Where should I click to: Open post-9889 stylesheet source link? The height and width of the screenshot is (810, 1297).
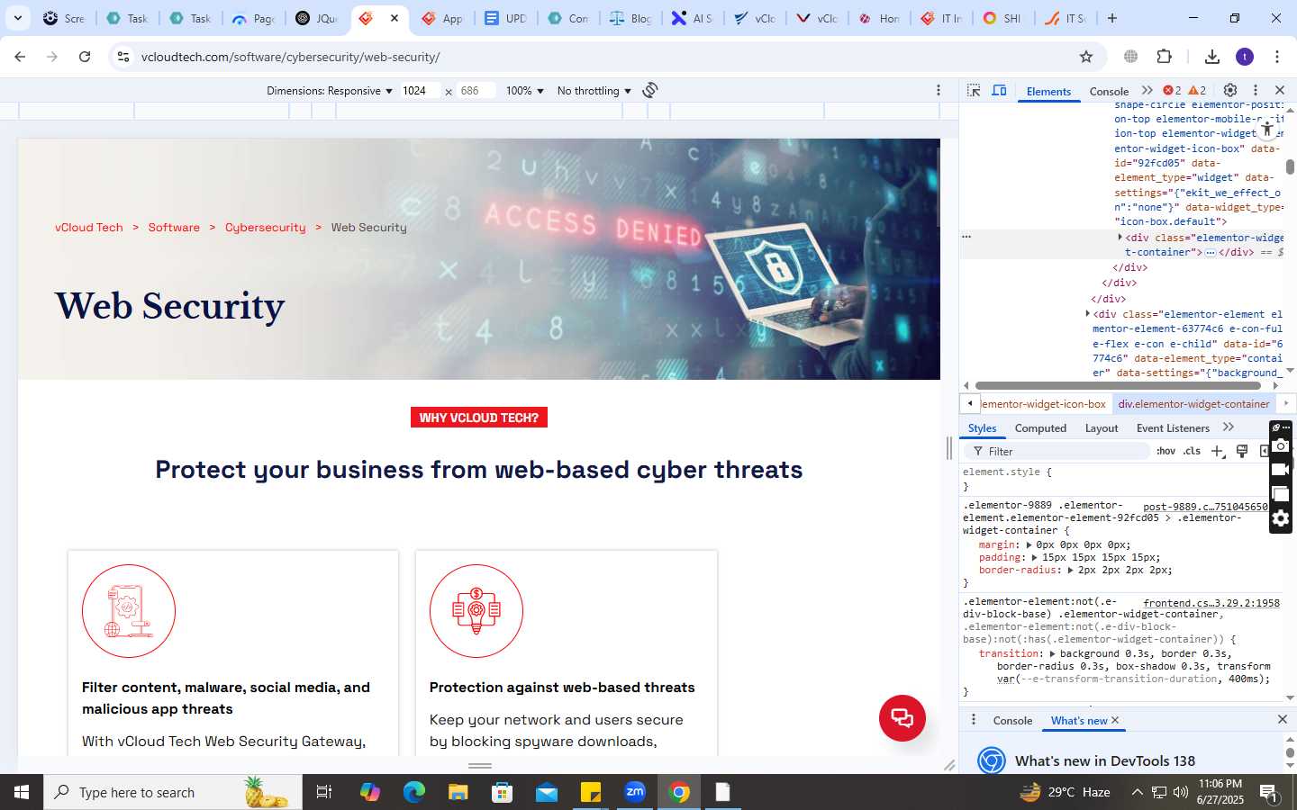[1205, 507]
